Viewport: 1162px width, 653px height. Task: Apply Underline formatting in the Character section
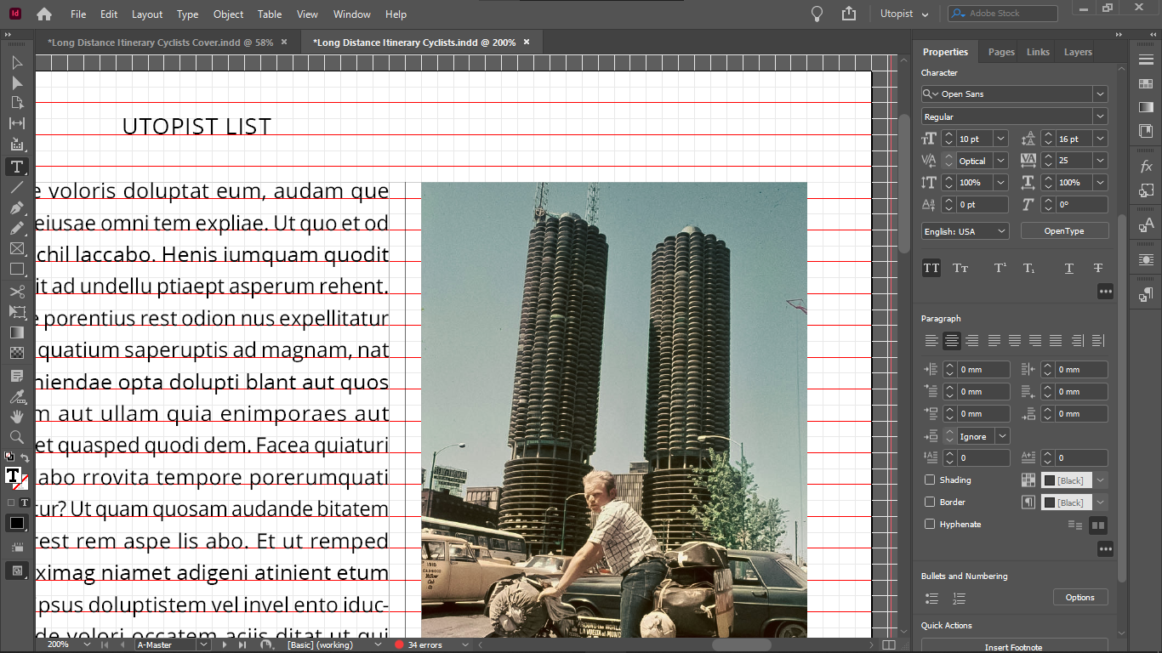point(1068,268)
